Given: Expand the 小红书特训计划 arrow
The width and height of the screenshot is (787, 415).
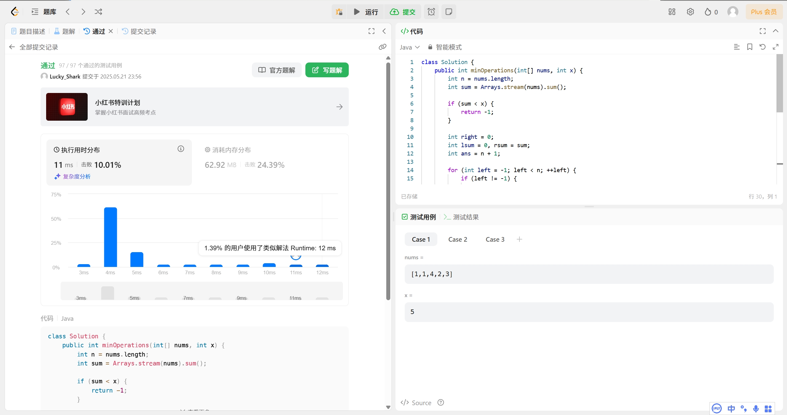Looking at the screenshot, I should [339, 107].
